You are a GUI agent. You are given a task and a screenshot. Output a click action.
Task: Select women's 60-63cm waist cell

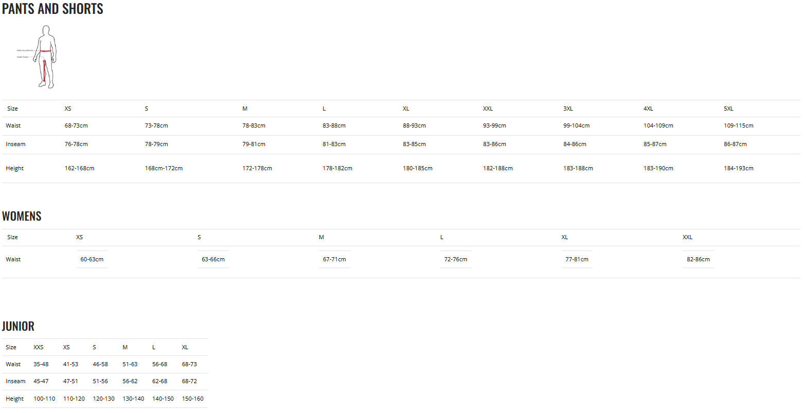click(x=92, y=259)
